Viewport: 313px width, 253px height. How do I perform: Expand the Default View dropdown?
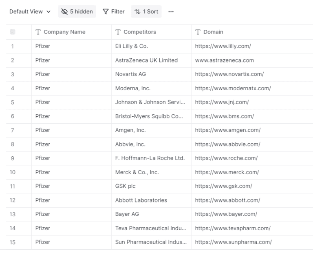[30, 11]
